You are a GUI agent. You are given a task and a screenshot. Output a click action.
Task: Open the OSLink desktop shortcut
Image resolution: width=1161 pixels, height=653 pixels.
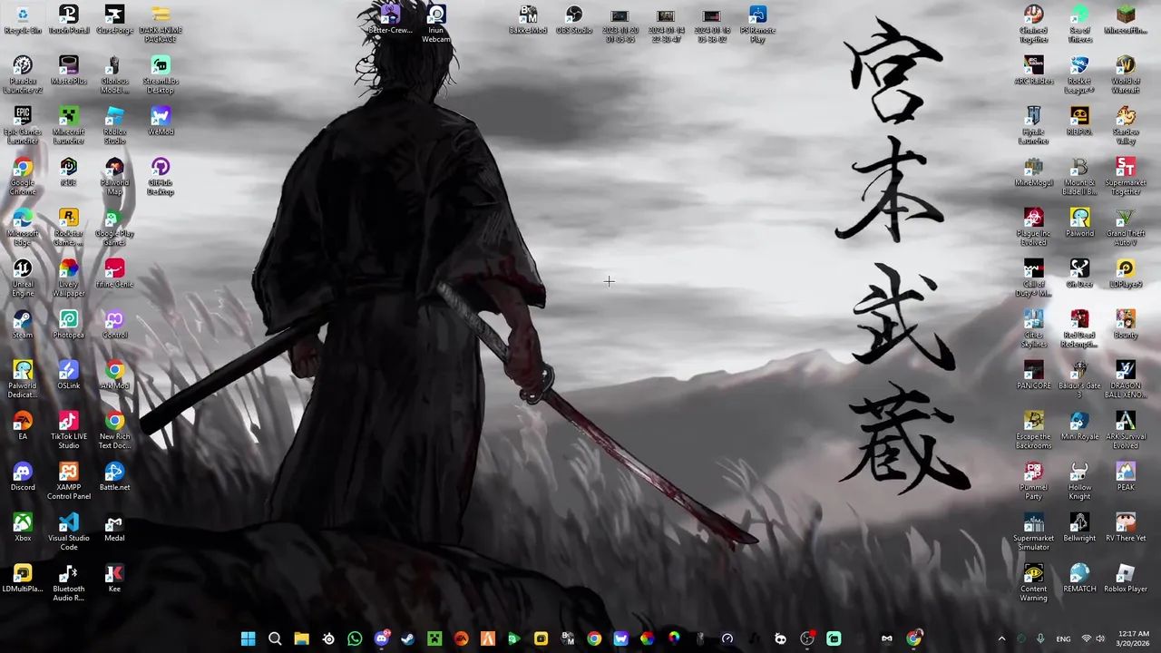69,375
